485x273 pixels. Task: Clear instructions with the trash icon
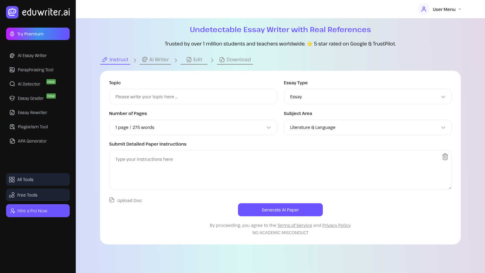pyautogui.click(x=445, y=157)
